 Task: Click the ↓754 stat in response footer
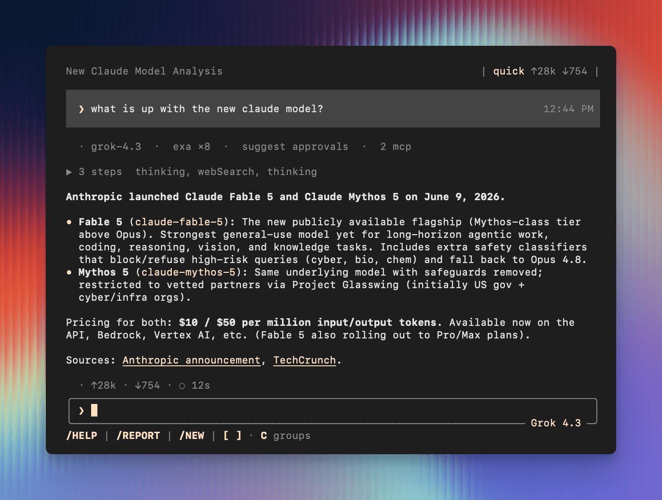pyautogui.click(x=147, y=386)
